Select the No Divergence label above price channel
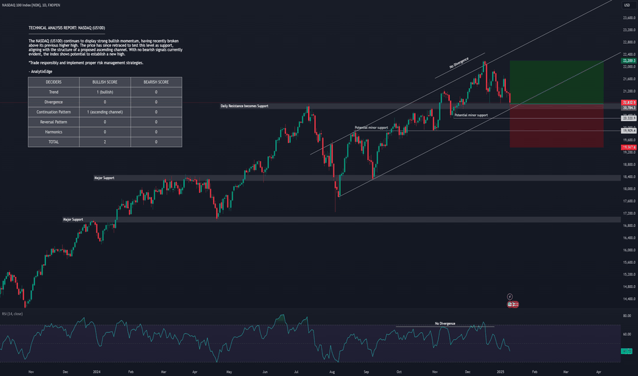 click(459, 63)
